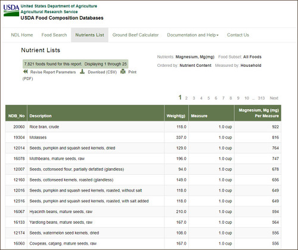Select the Contact Us menu item

pos(238,35)
